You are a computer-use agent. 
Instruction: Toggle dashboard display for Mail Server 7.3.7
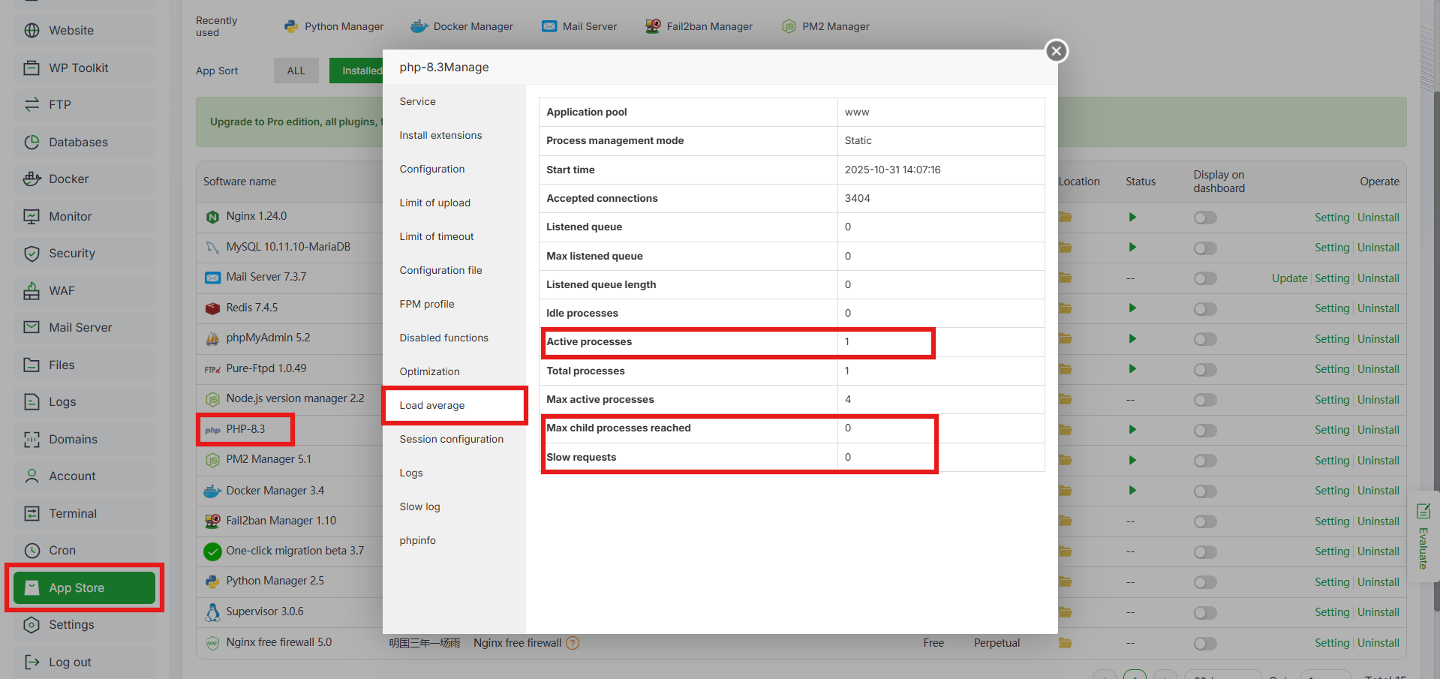(1205, 278)
